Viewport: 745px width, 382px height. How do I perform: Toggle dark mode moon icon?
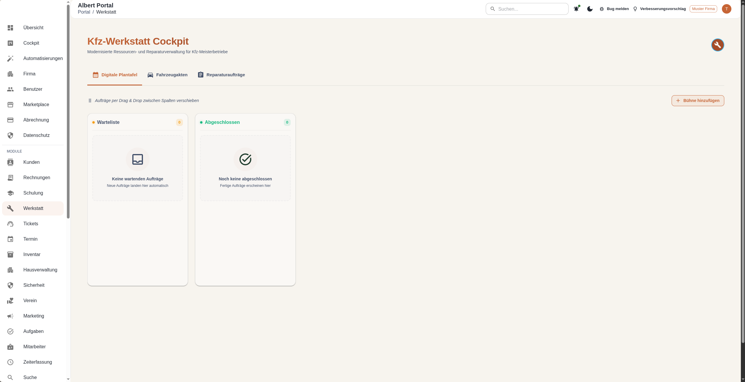pyautogui.click(x=590, y=9)
